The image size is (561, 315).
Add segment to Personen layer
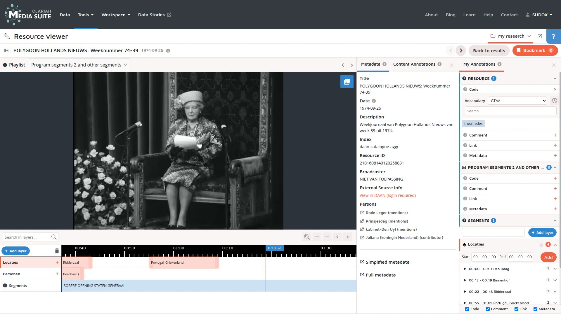(x=57, y=274)
